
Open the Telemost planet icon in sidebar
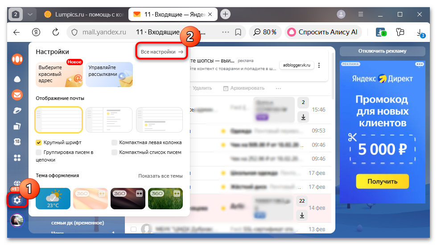(x=17, y=111)
